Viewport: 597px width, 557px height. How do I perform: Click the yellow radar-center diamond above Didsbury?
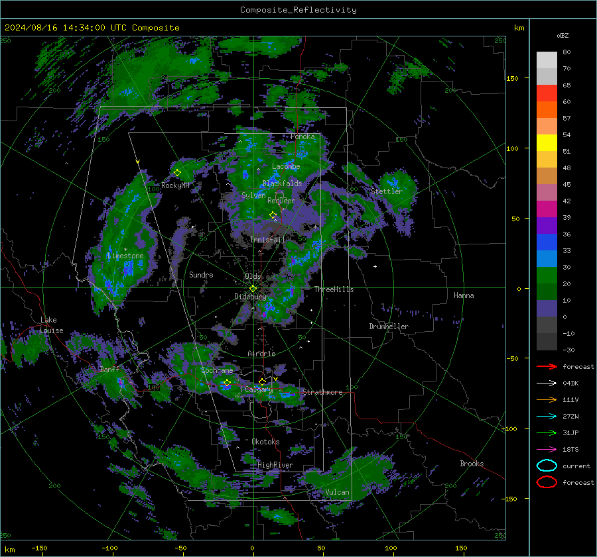[253, 289]
